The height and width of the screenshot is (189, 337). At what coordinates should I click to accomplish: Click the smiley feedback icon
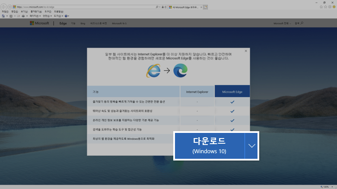tap(334, 7)
